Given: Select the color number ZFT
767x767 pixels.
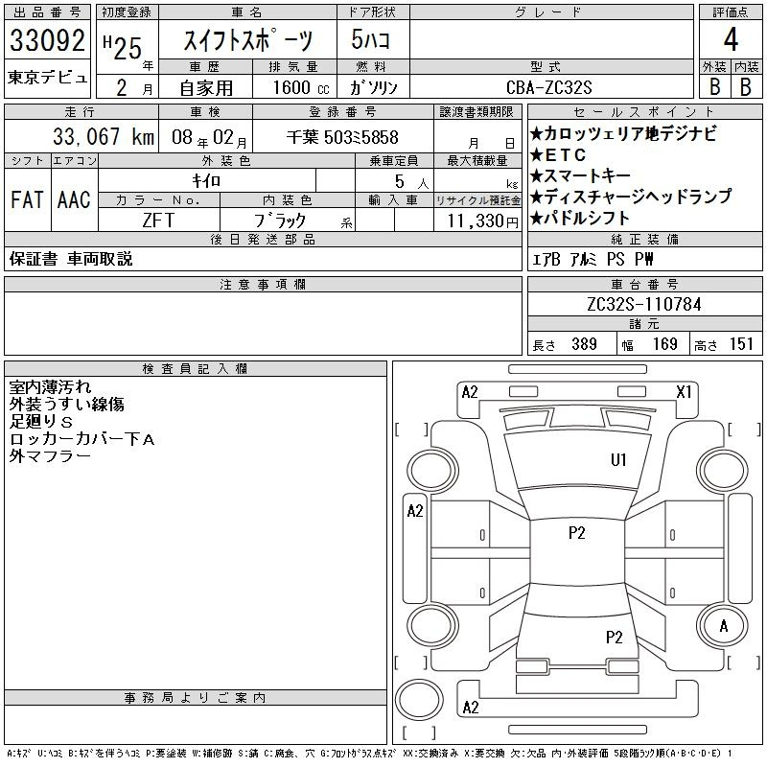Looking at the screenshot, I should [158, 220].
